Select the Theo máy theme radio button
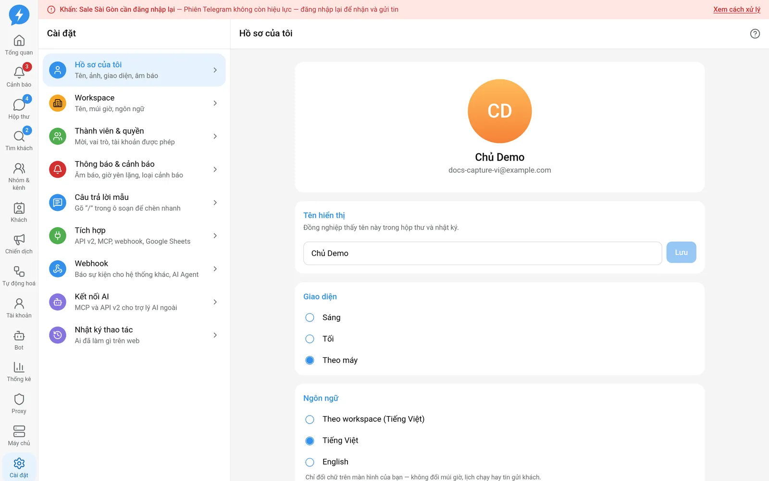Screen dimensions: 769x481 pyautogui.click(x=310, y=360)
